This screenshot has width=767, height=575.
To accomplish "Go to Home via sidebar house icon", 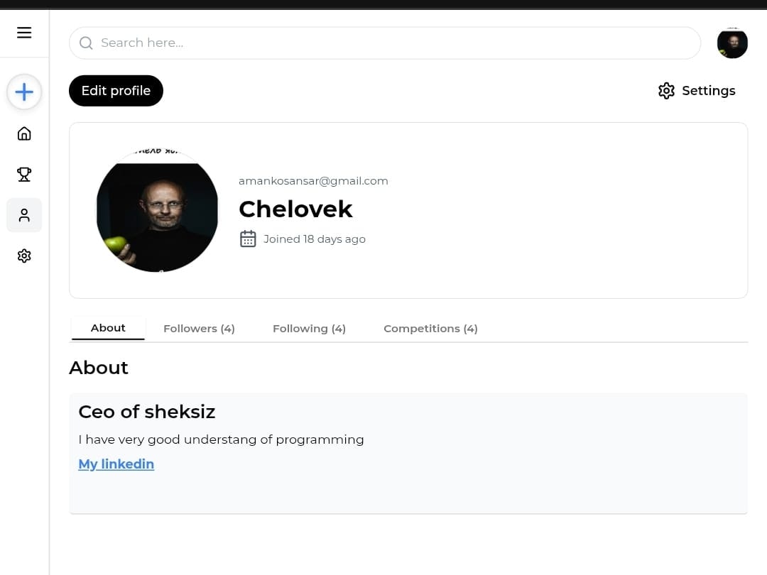I will point(24,133).
